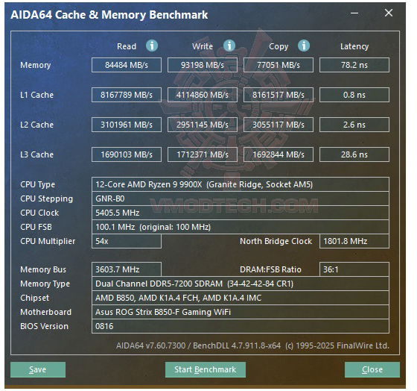Image resolution: width=417 pixels, height=391 pixels.
Task: Click the North Bridge Clock label
Action: pyautogui.click(x=276, y=241)
